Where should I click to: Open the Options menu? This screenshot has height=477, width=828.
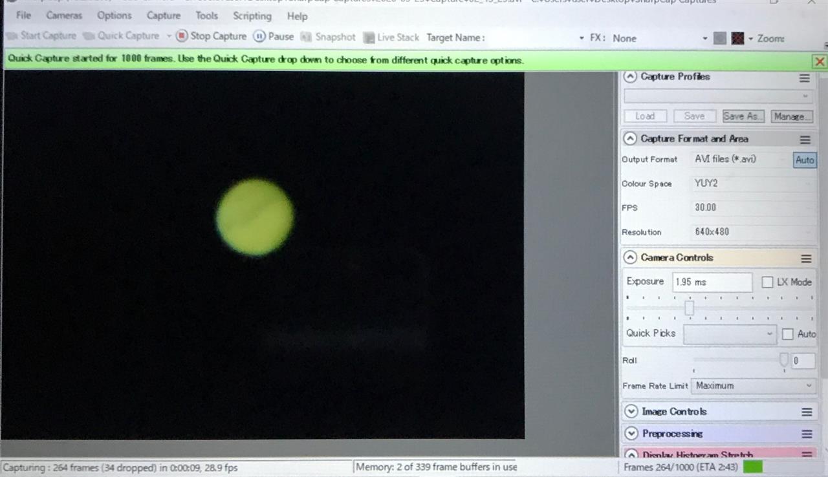point(114,16)
